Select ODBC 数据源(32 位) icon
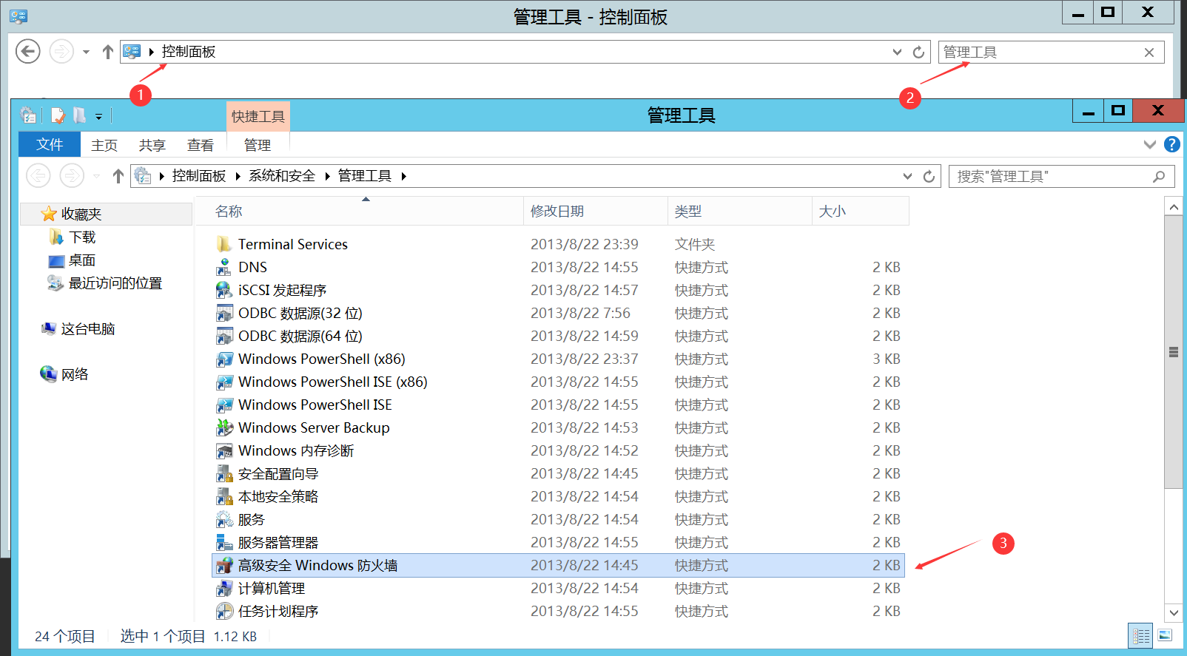The width and height of the screenshot is (1187, 656). click(x=224, y=313)
